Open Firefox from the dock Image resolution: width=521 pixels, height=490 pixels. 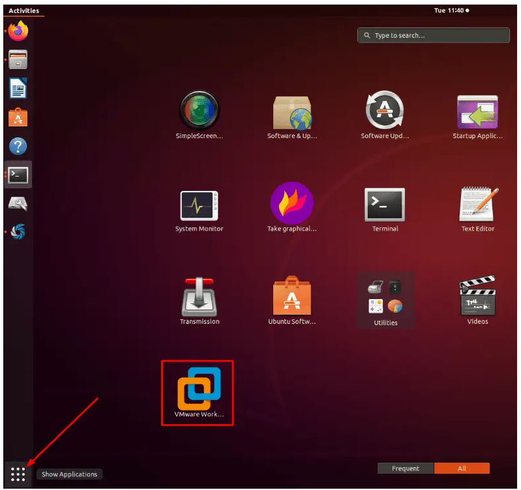coord(18,31)
